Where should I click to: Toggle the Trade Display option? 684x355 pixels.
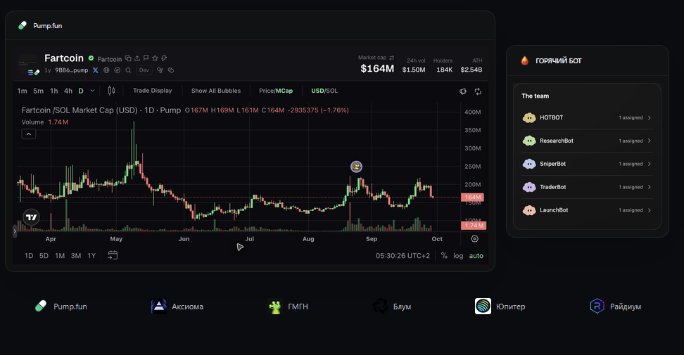tap(152, 91)
